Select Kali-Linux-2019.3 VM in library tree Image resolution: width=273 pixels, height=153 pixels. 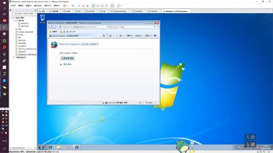(x=27, y=49)
